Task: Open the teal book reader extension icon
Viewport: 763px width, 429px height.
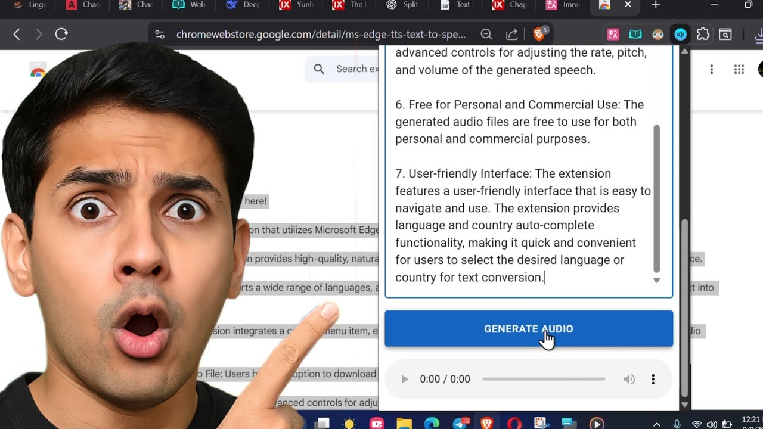Action: (635, 35)
